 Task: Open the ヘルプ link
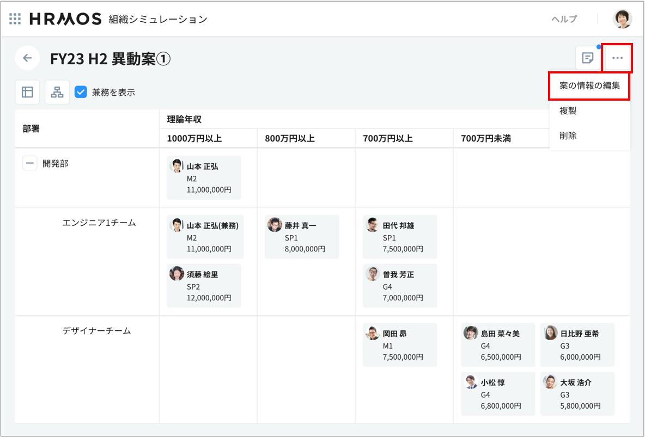click(x=564, y=19)
